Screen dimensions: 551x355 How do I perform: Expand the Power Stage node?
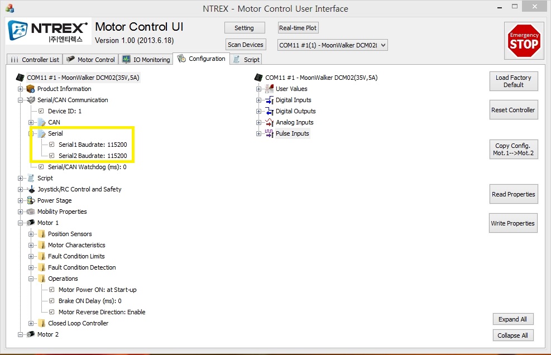(x=21, y=201)
